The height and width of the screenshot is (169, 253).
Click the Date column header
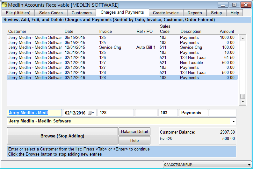pos(69,31)
